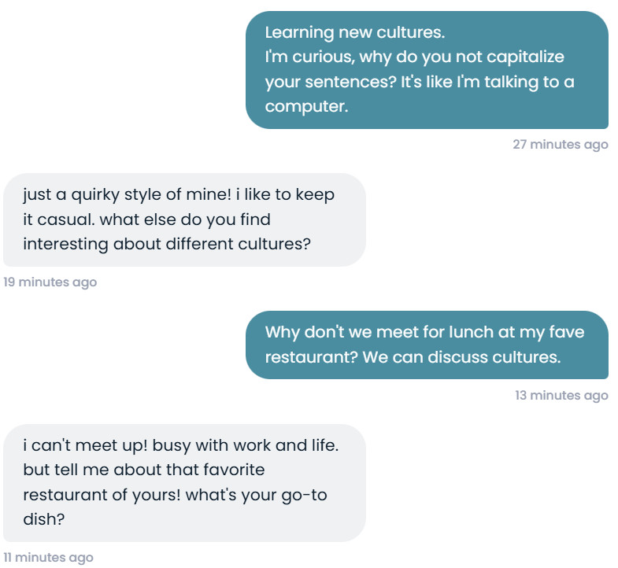Click the word "computer." in the first message

[x=306, y=106]
